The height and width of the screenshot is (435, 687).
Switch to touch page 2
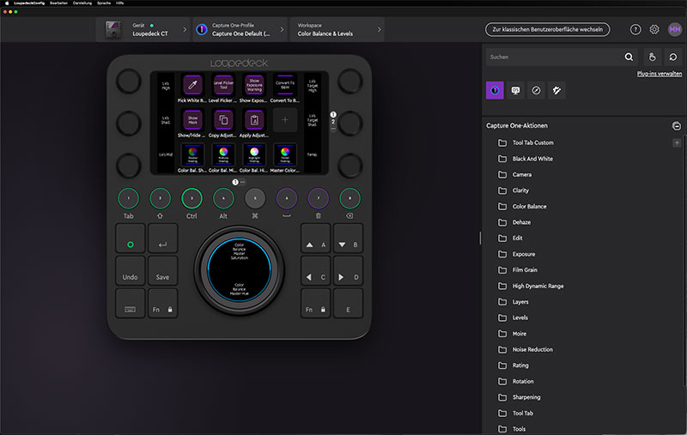(x=333, y=122)
